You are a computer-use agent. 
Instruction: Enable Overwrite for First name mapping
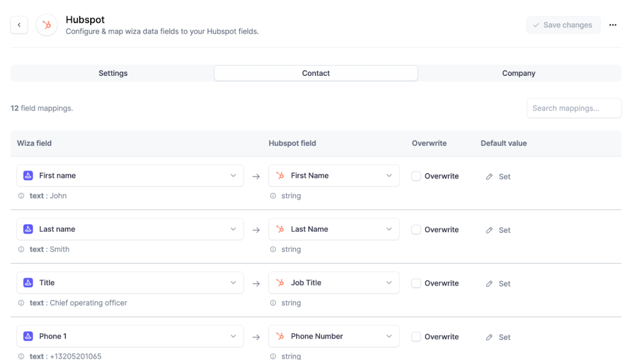416,176
